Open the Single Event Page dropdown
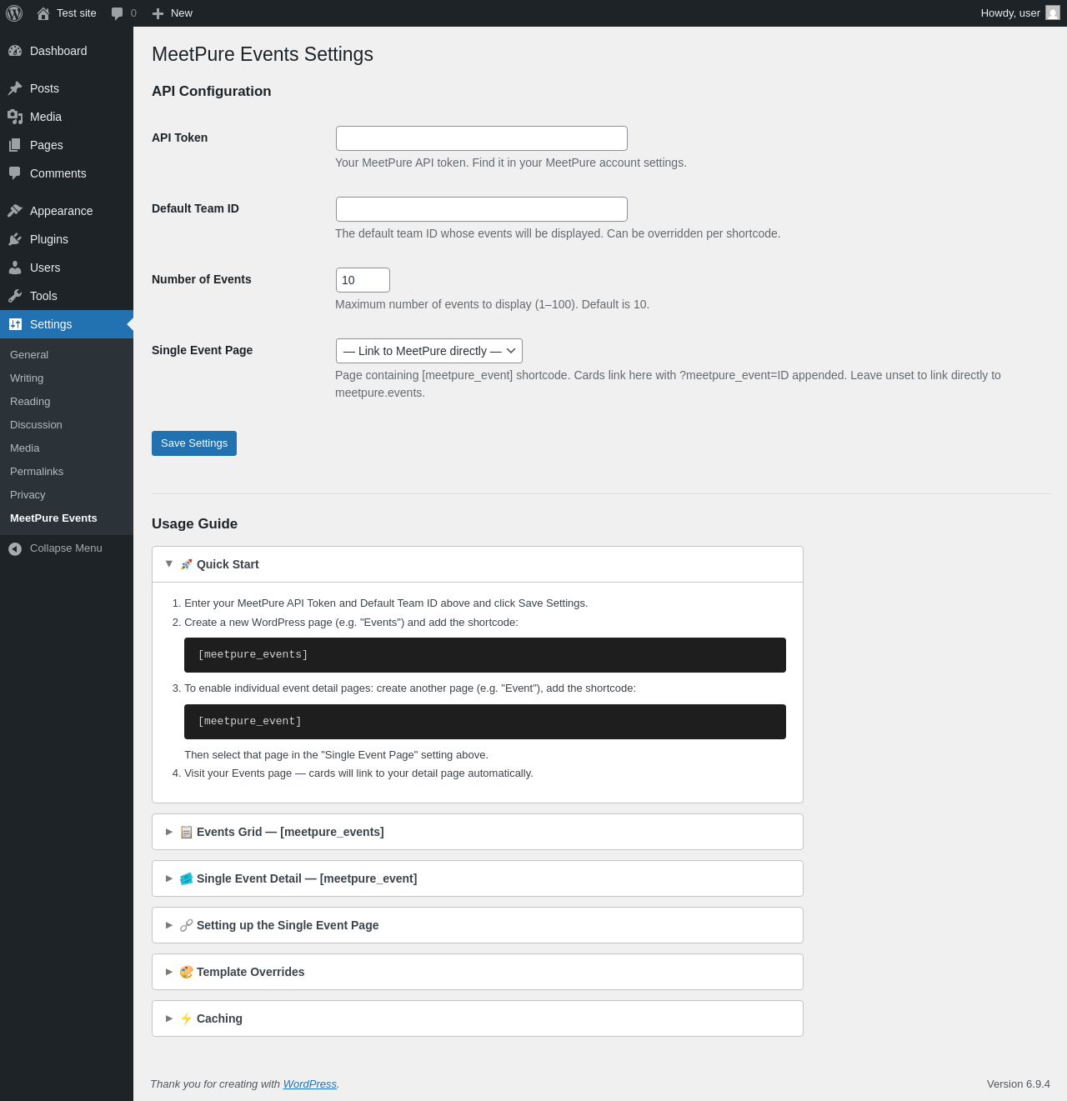This screenshot has width=1067, height=1101. coord(429,351)
